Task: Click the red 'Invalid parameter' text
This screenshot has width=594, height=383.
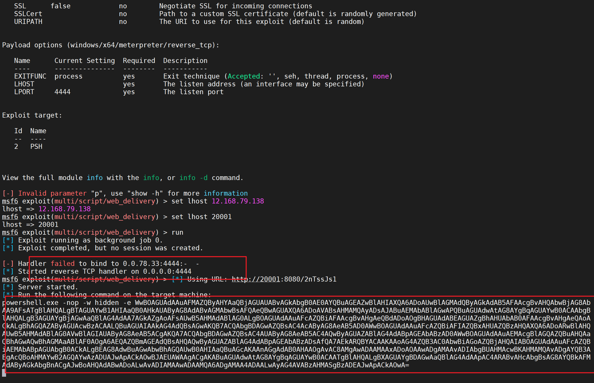Action: pos(52,193)
